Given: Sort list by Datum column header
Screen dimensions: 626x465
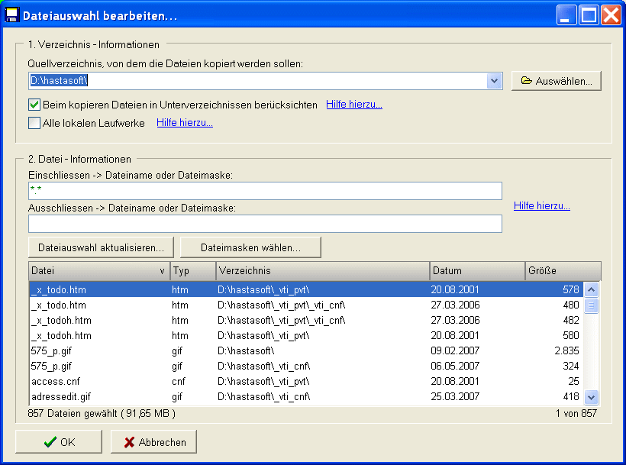Looking at the screenshot, I should click(477, 271).
